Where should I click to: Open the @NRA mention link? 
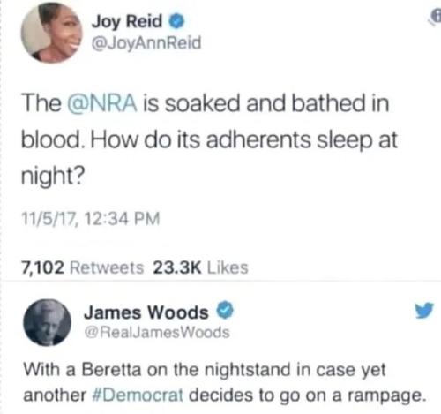tap(102, 103)
